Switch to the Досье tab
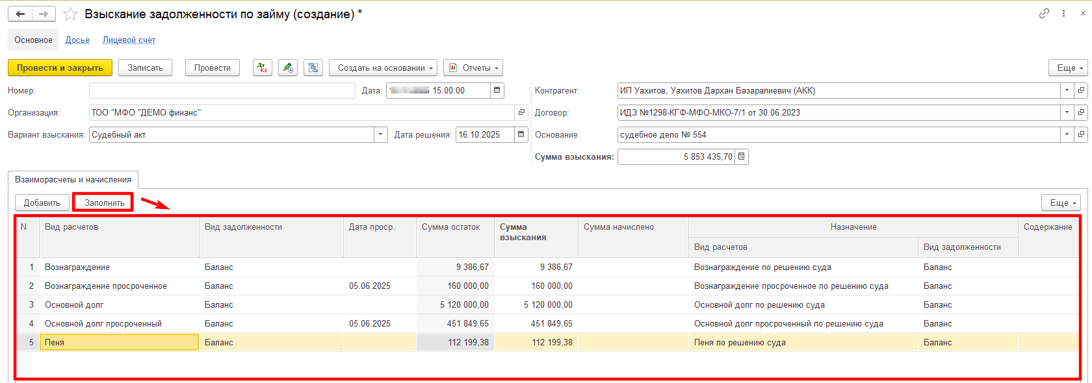This screenshot has width=1092, height=383. pos(77,40)
